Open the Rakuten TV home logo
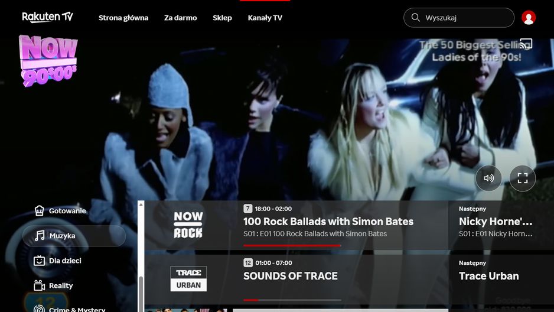The image size is (554, 312). (x=47, y=17)
